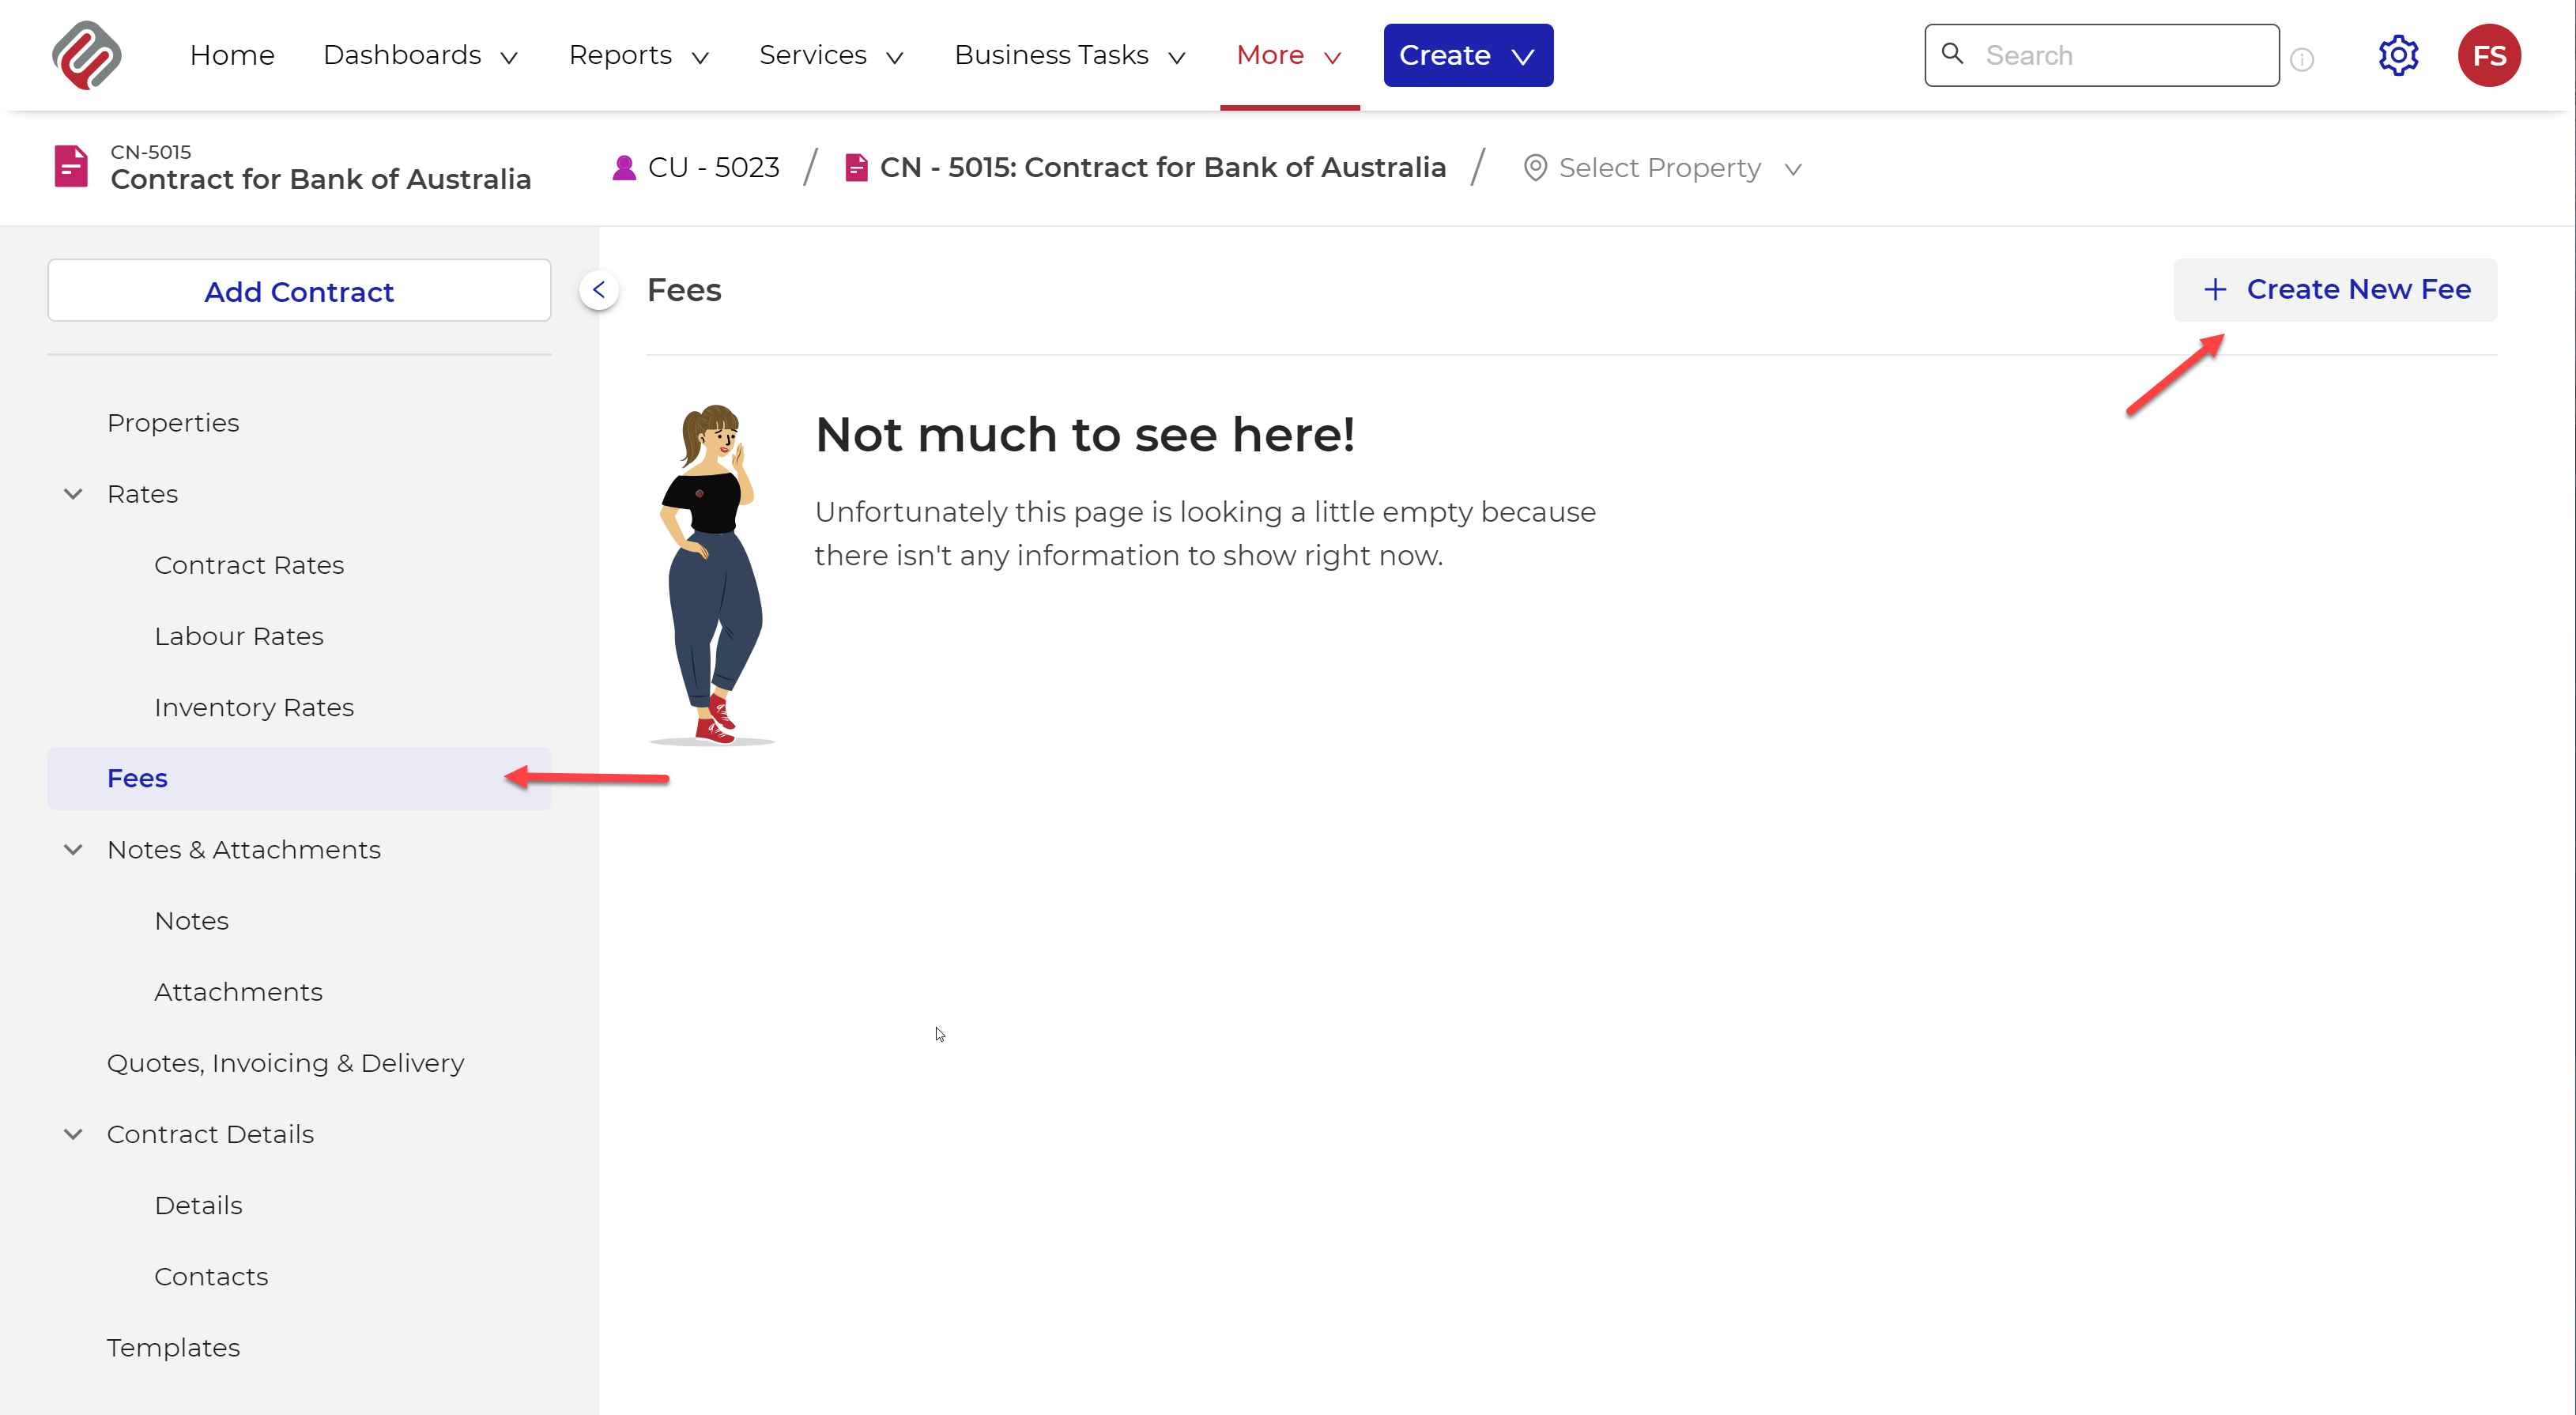Click the Contract for Bank of Australia title

321,179
